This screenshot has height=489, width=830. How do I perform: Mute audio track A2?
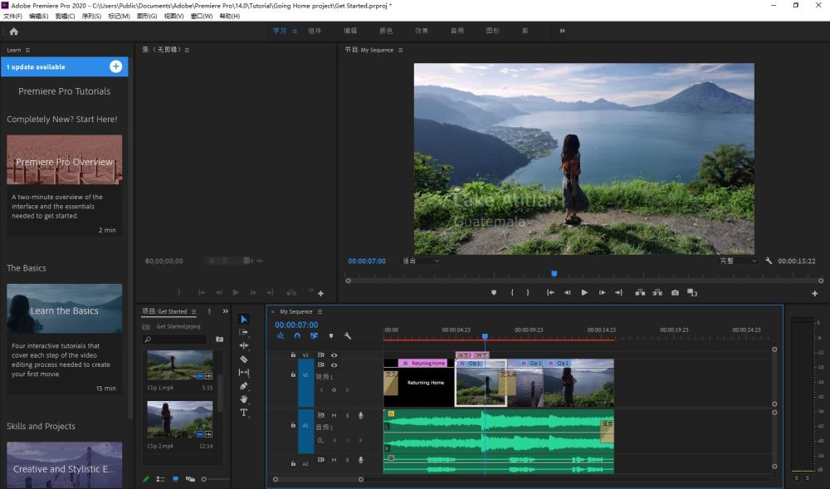tap(334, 461)
